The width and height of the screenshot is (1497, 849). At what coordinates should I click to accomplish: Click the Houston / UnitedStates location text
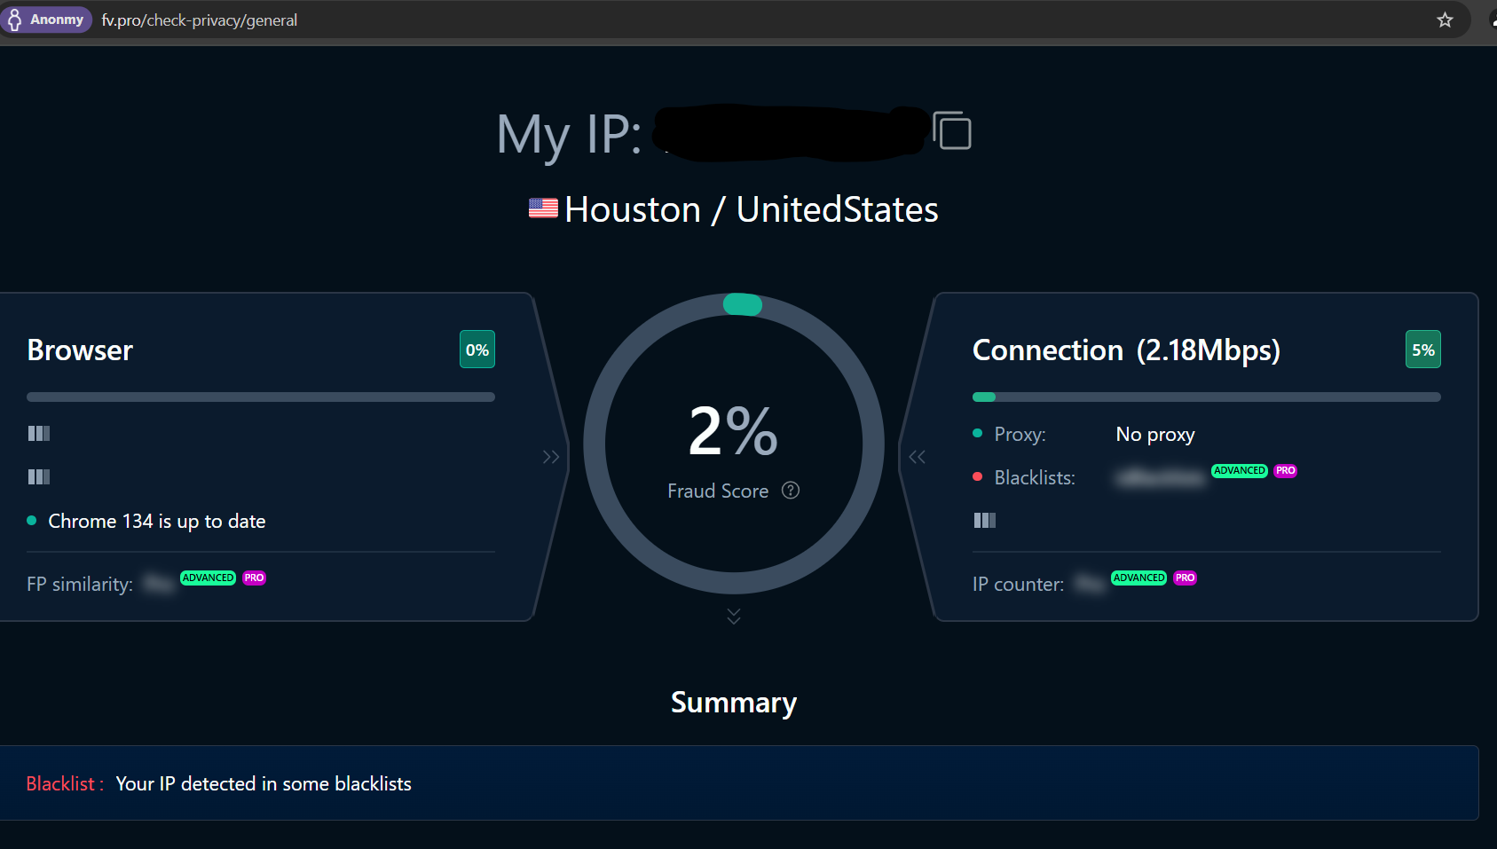pos(751,210)
